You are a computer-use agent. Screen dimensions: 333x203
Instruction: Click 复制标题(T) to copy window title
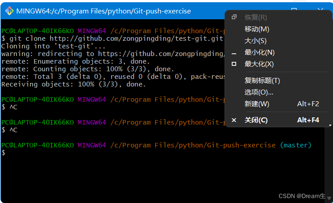[x=262, y=81]
